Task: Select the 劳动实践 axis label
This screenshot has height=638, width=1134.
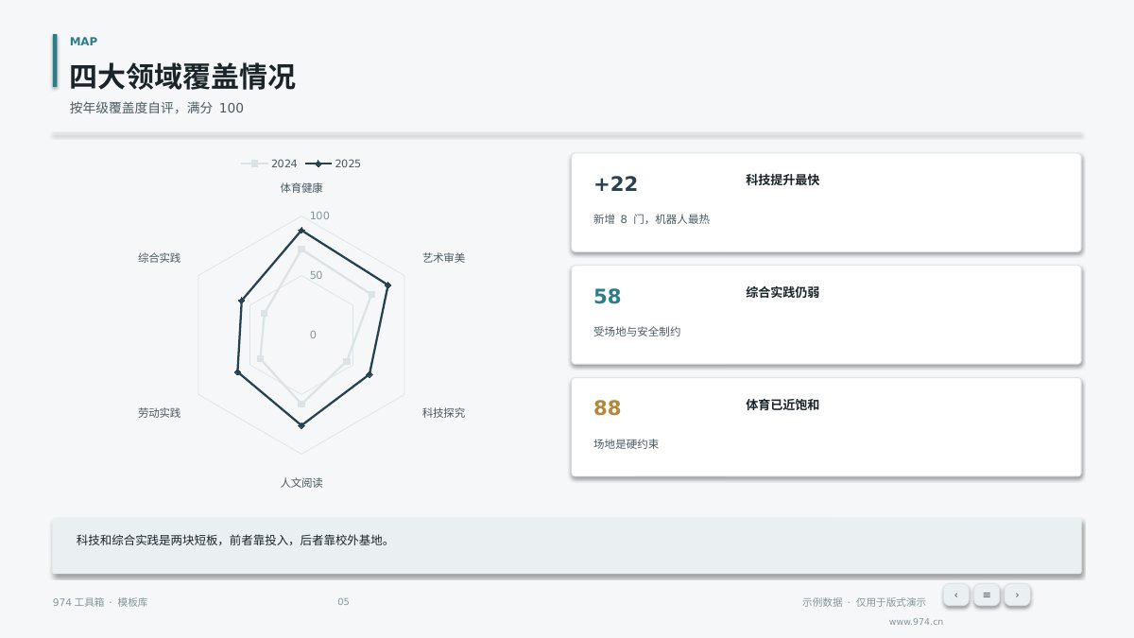Action: coord(159,413)
